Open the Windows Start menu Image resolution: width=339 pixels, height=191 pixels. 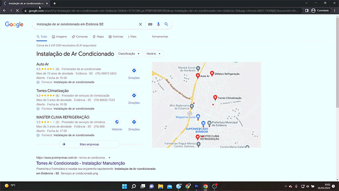tap(125, 186)
